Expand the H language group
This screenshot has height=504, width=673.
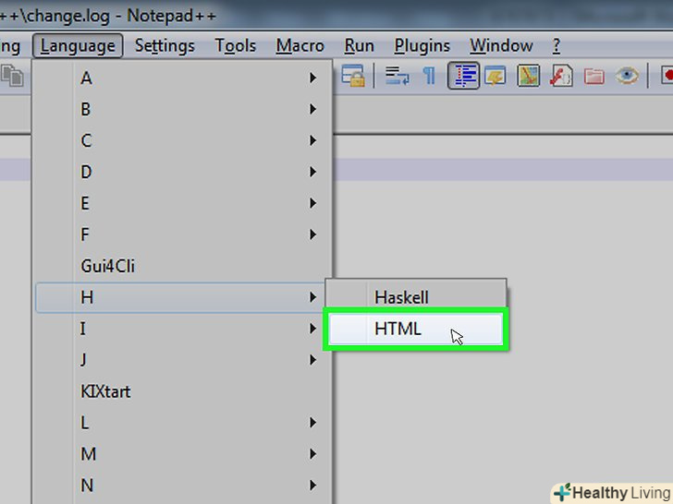click(x=182, y=297)
